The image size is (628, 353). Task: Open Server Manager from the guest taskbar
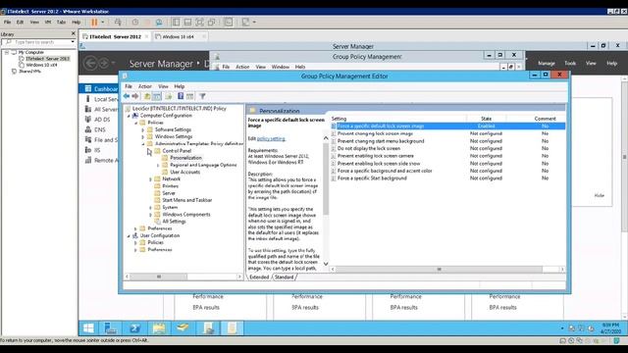(x=111, y=328)
